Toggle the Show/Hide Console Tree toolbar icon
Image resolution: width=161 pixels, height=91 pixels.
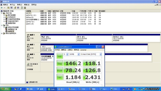pos(11,8)
